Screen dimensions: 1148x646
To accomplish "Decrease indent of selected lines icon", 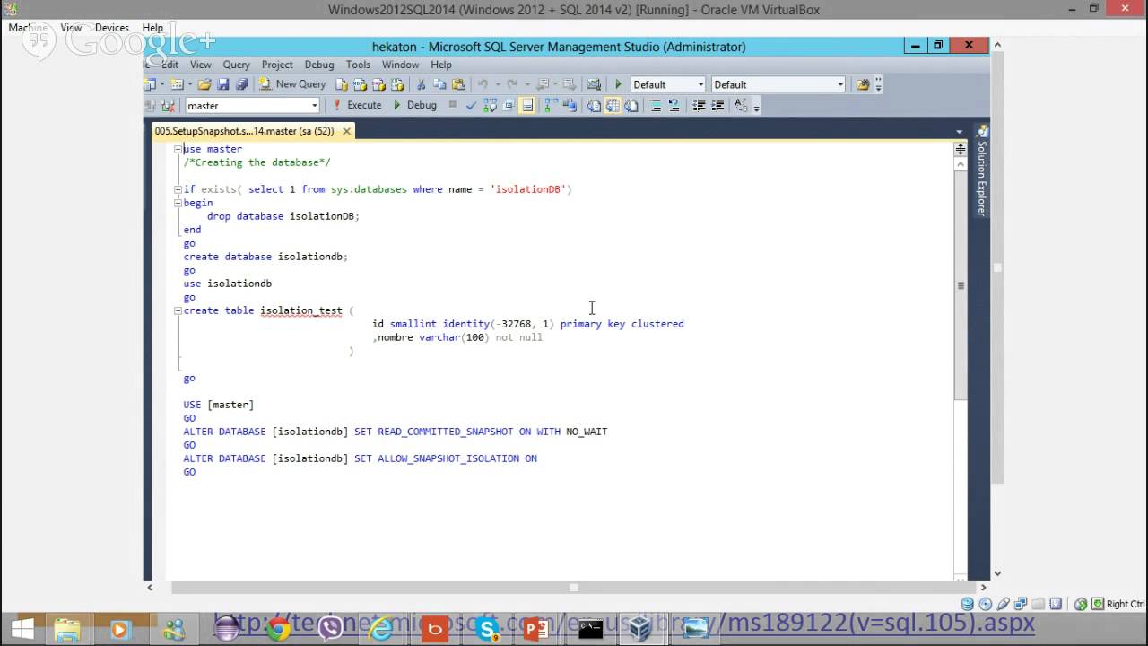I will tap(699, 105).
